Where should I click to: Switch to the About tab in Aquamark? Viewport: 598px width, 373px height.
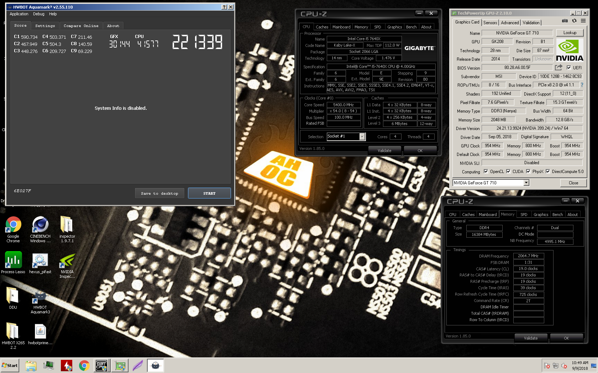pyautogui.click(x=113, y=26)
